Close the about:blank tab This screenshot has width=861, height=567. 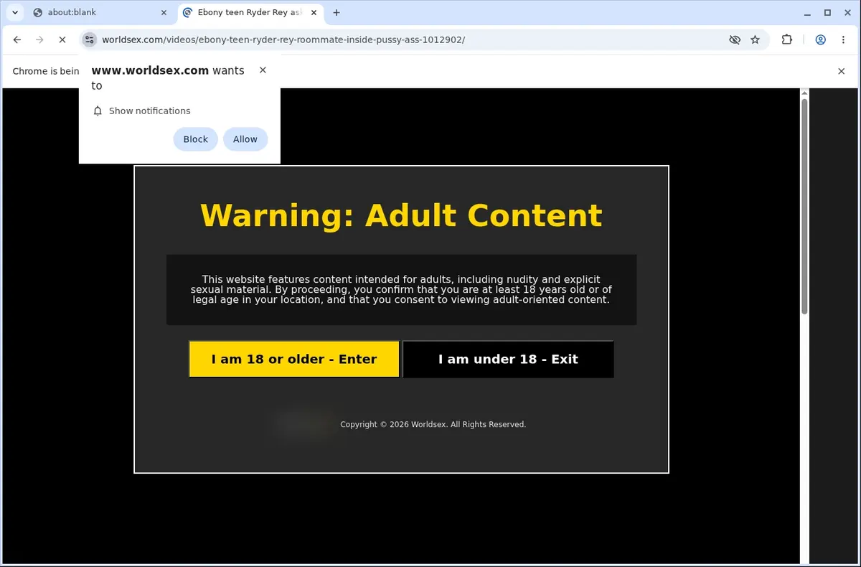point(164,12)
